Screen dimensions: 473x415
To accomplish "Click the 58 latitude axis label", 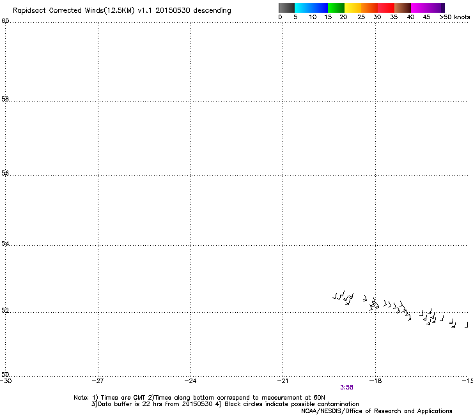I will point(5,99).
